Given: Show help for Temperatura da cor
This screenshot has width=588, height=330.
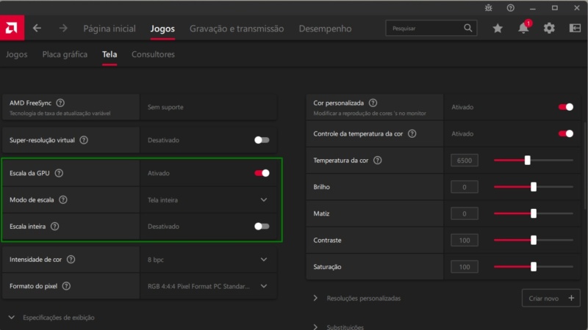Looking at the screenshot, I should [378, 160].
